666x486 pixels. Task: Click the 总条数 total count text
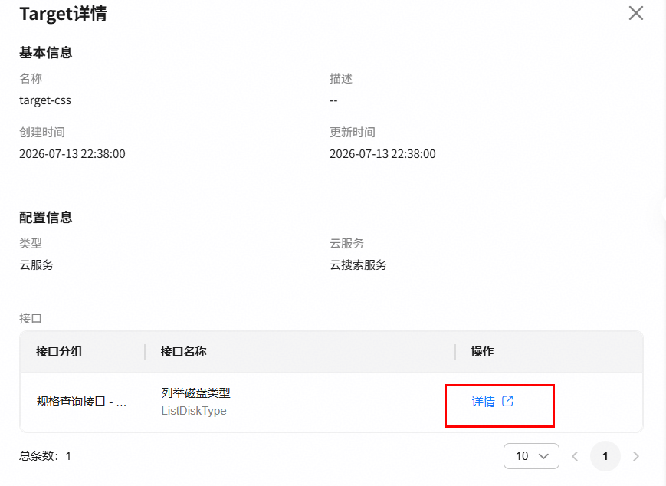click(45, 456)
